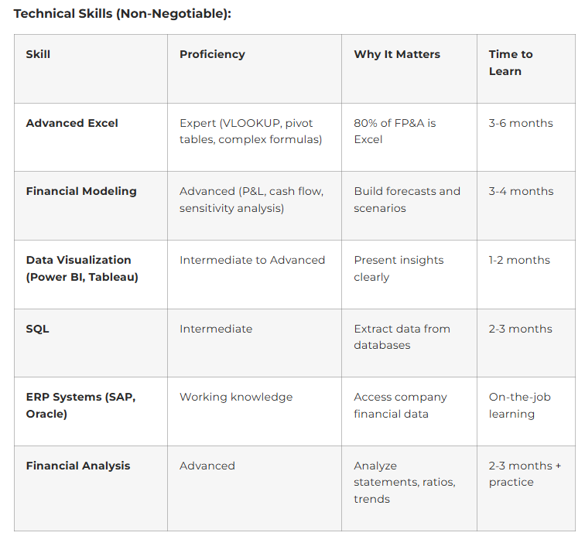Click the 'Proficiency' column header
This screenshot has width=585, height=536.
coord(212,54)
